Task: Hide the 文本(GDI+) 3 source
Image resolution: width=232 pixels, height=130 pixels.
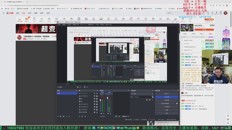Action: [x=95, y=96]
